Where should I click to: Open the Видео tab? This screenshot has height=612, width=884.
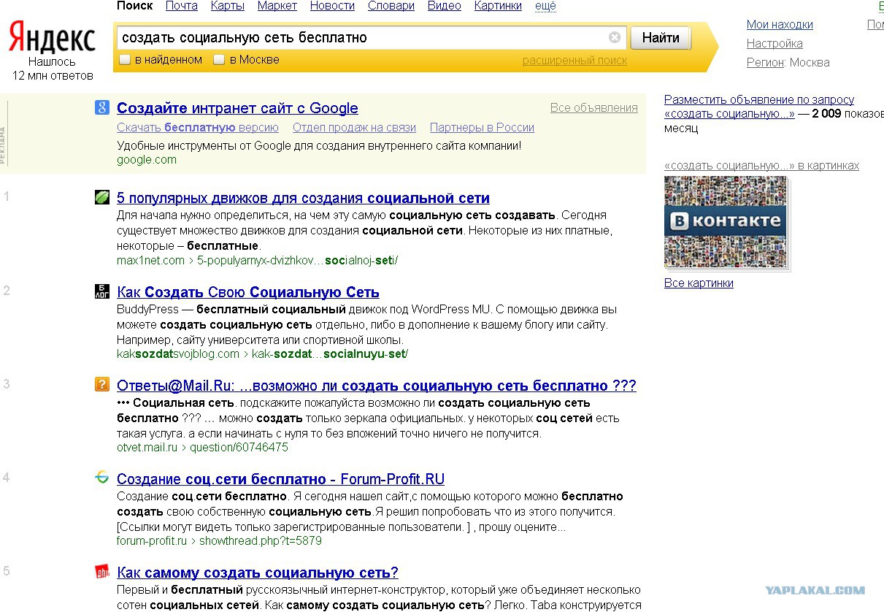(x=445, y=6)
